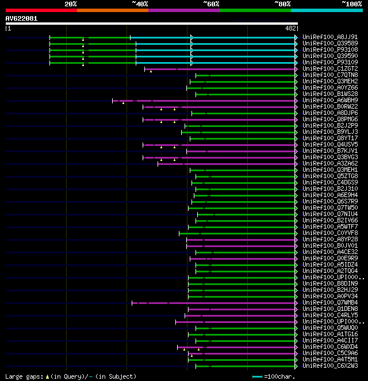Click the green ~80% identity legend segment

tap(255, 10)
